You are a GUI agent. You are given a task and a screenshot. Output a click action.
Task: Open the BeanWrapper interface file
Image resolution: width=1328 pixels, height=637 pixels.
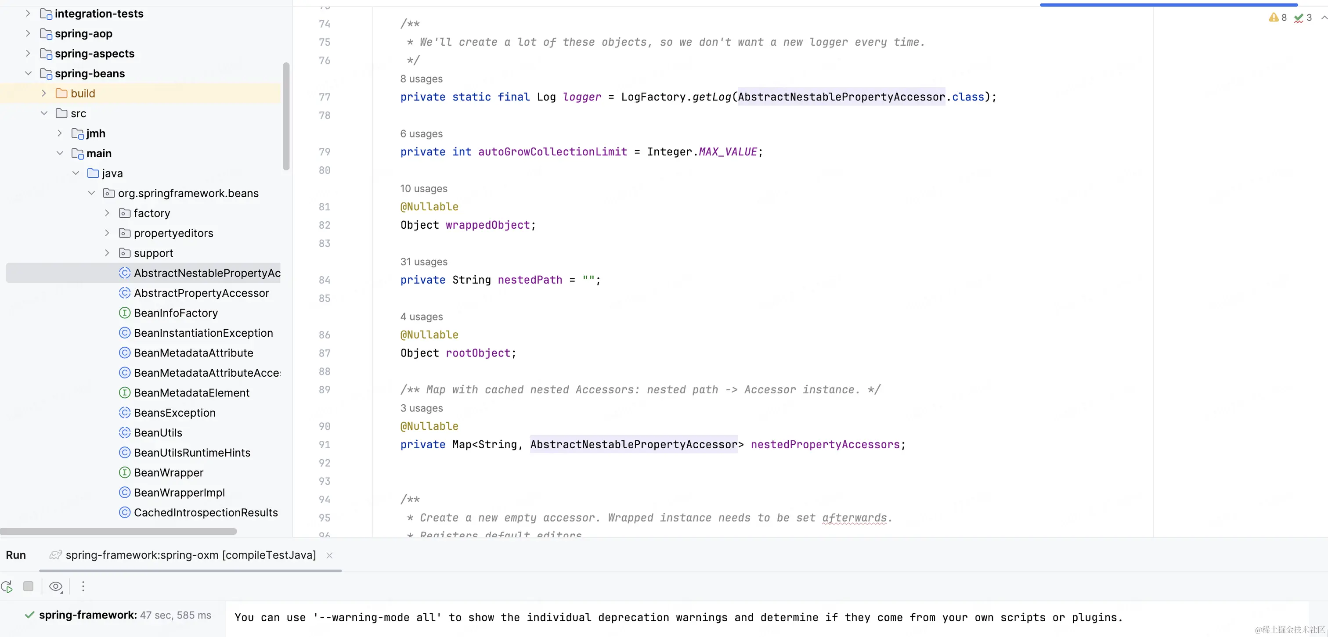point(168,473)
